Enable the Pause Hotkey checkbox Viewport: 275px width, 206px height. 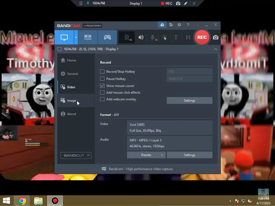102,79
